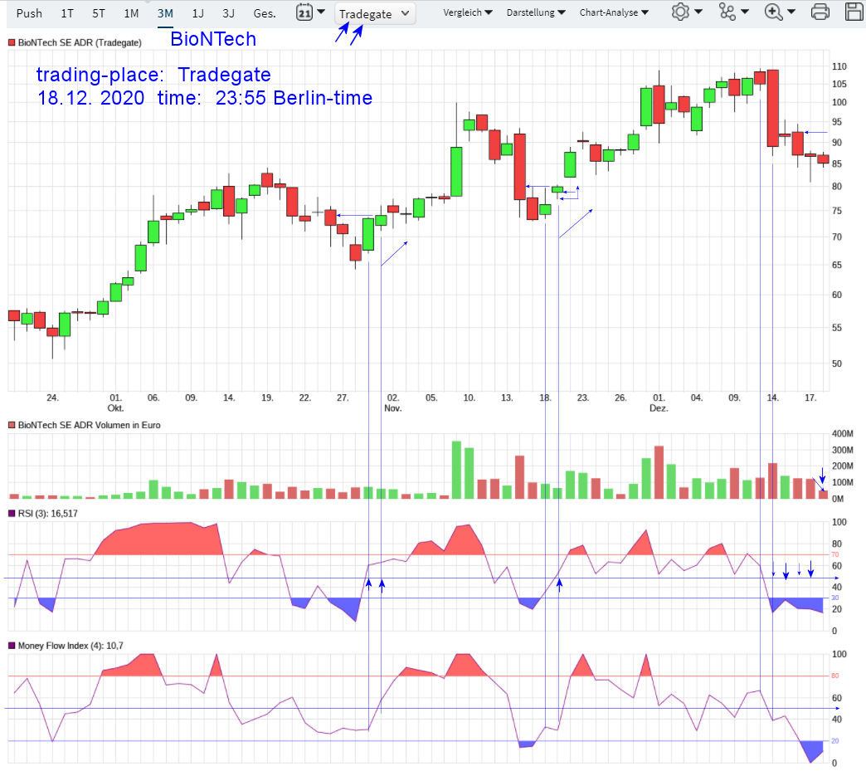
Task: Switch to the 1J timeframe
Action: click(x=197, y=13)
